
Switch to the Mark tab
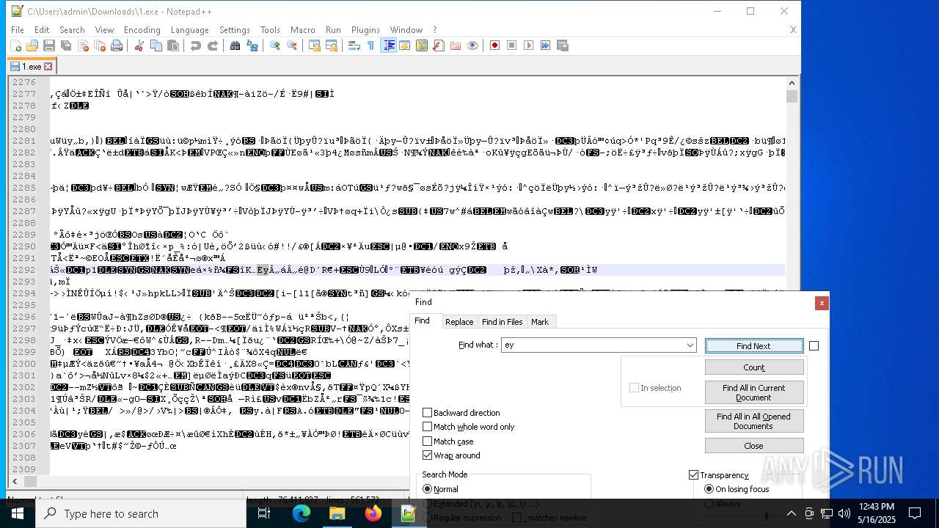[x=540, y=322]
